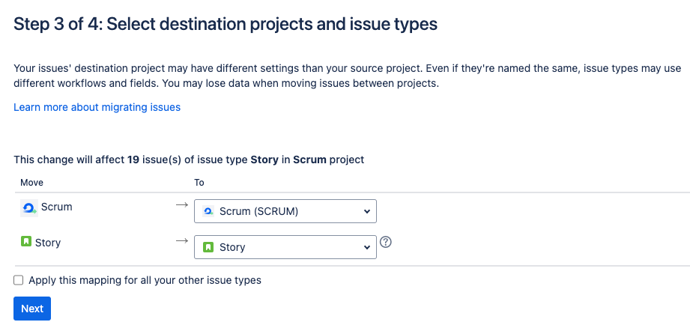Click the Scrum source project name

57,207
